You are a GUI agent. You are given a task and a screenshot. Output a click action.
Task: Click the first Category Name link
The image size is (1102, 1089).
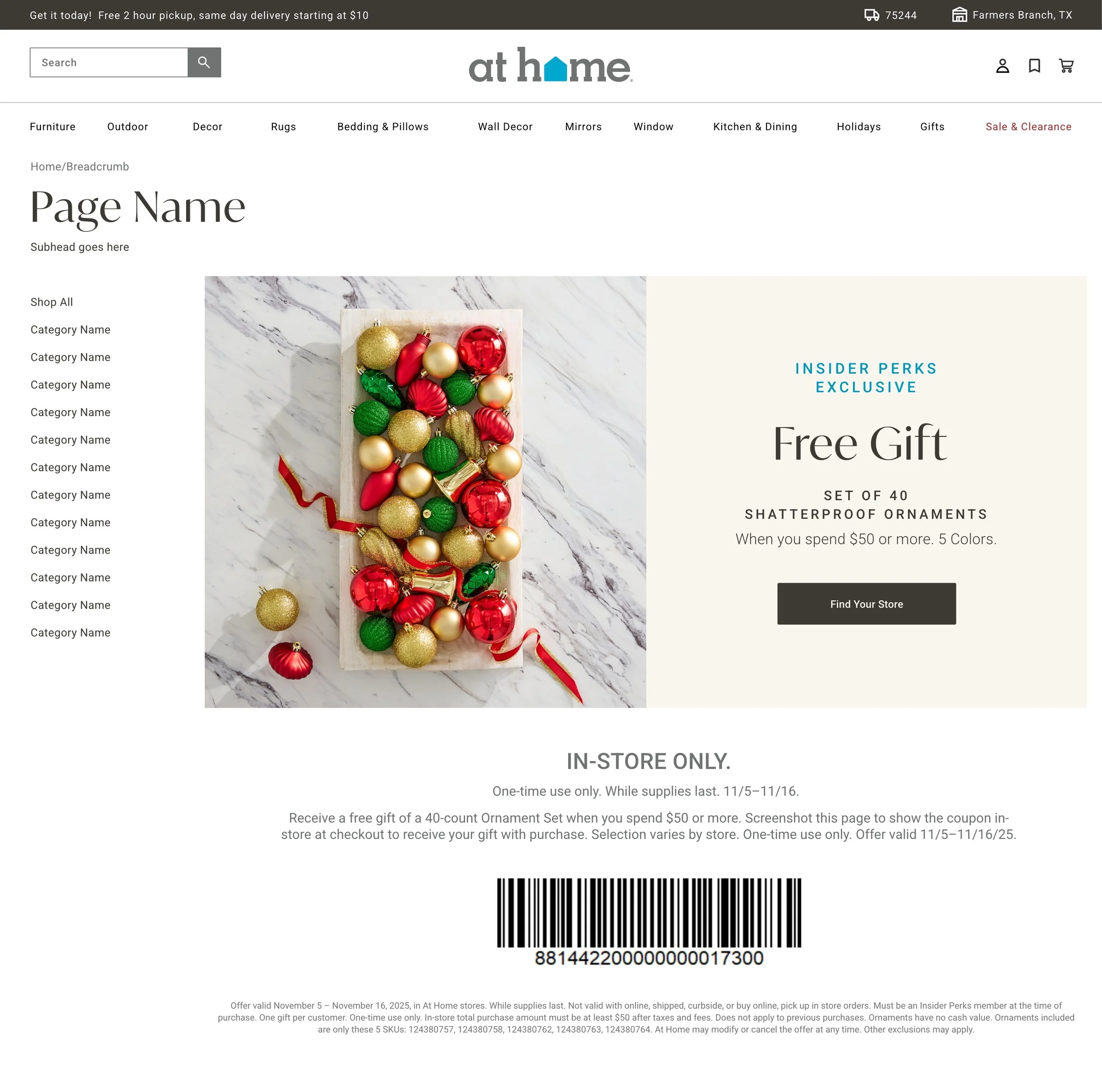click(x=70, y=330)
